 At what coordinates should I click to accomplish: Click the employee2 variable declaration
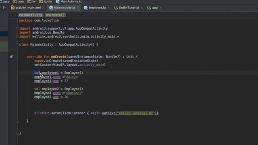pyautogui.click(x=50, y=89)
